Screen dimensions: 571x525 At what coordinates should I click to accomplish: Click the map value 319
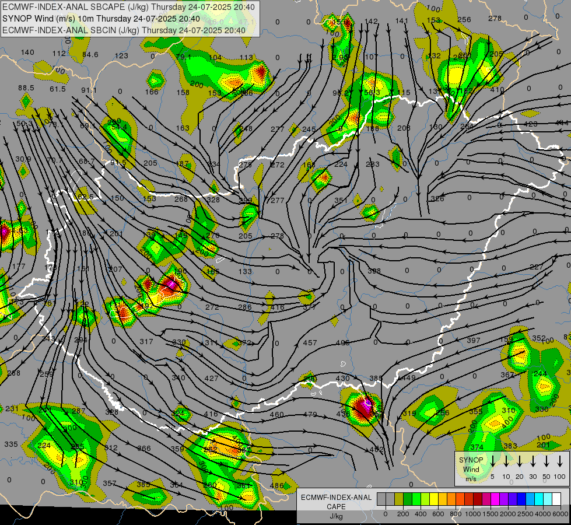coord(409,414)
